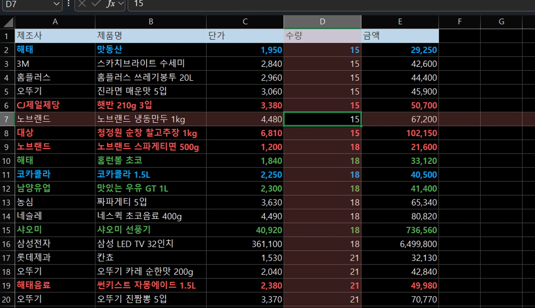Click the 제조사 header cell
Viewport: 535px width, 308px height.
tap(55, 36)
